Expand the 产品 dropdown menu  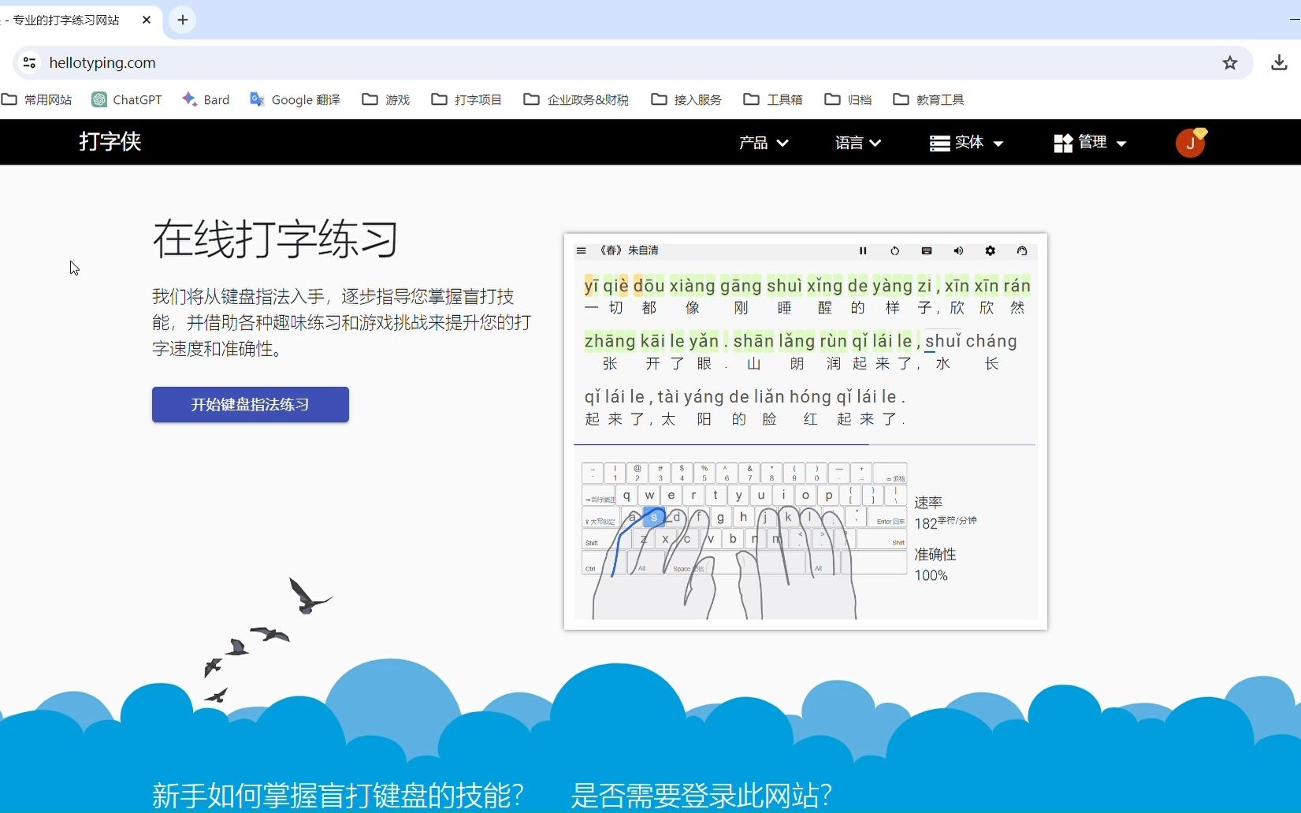coord(763,143)
